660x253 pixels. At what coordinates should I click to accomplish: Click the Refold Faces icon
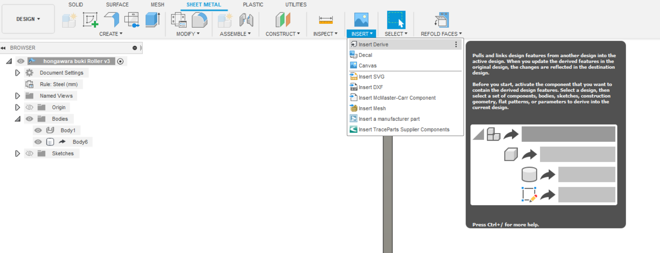[x=441, y=20]
